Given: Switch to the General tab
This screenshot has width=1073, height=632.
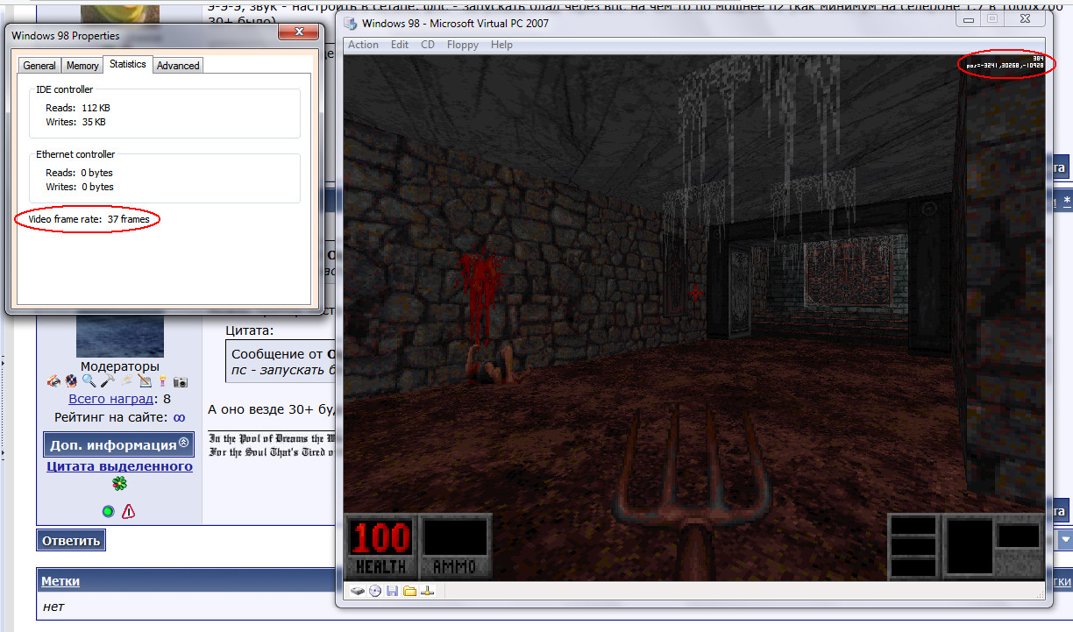Looking at the screenshot, I should coord(39,66).
